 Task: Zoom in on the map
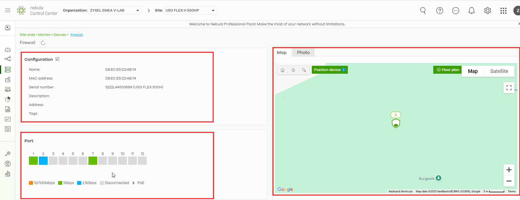509,170
